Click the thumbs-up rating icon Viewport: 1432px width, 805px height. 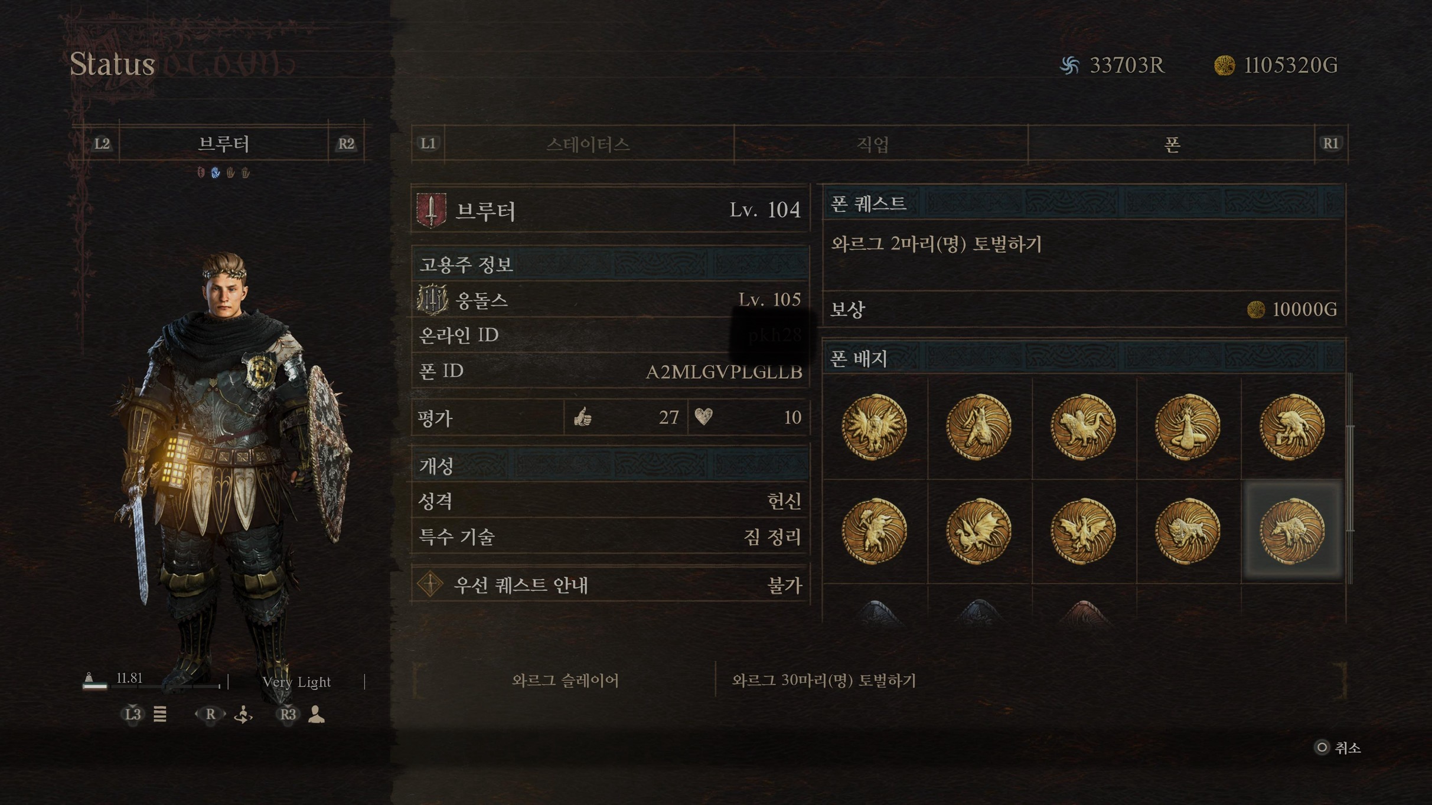pos(583,417)
